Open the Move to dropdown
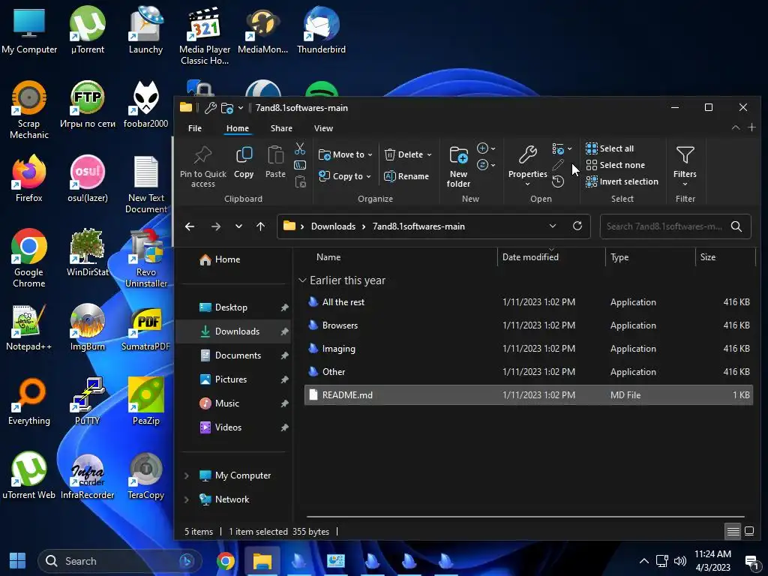Screen dimensions: 768x576 point(345,154)
